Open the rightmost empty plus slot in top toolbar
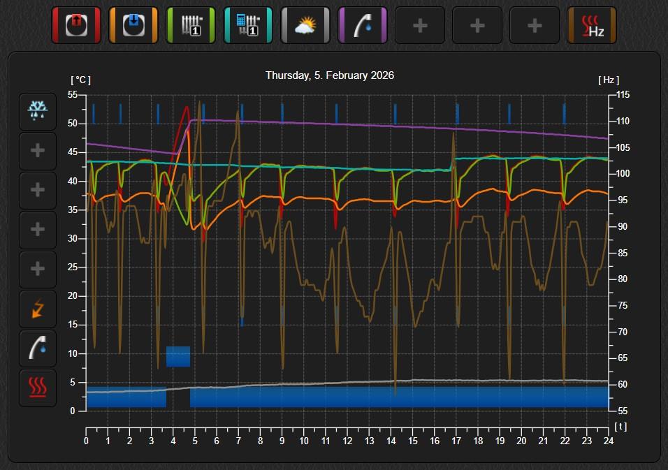The height and width of the screenshot is (470, 668). coord(534,26)
